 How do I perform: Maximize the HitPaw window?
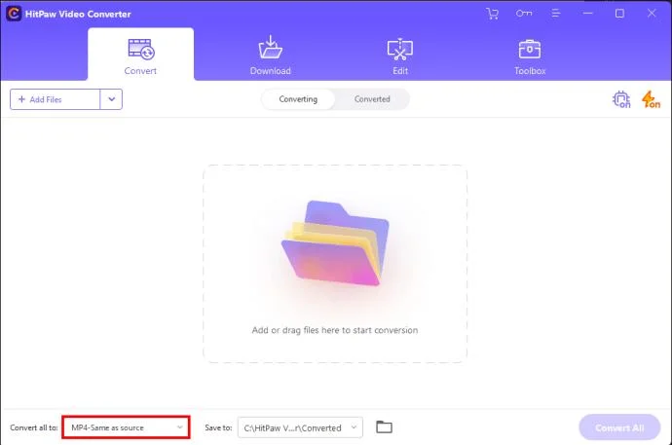(x=619, y=14)
